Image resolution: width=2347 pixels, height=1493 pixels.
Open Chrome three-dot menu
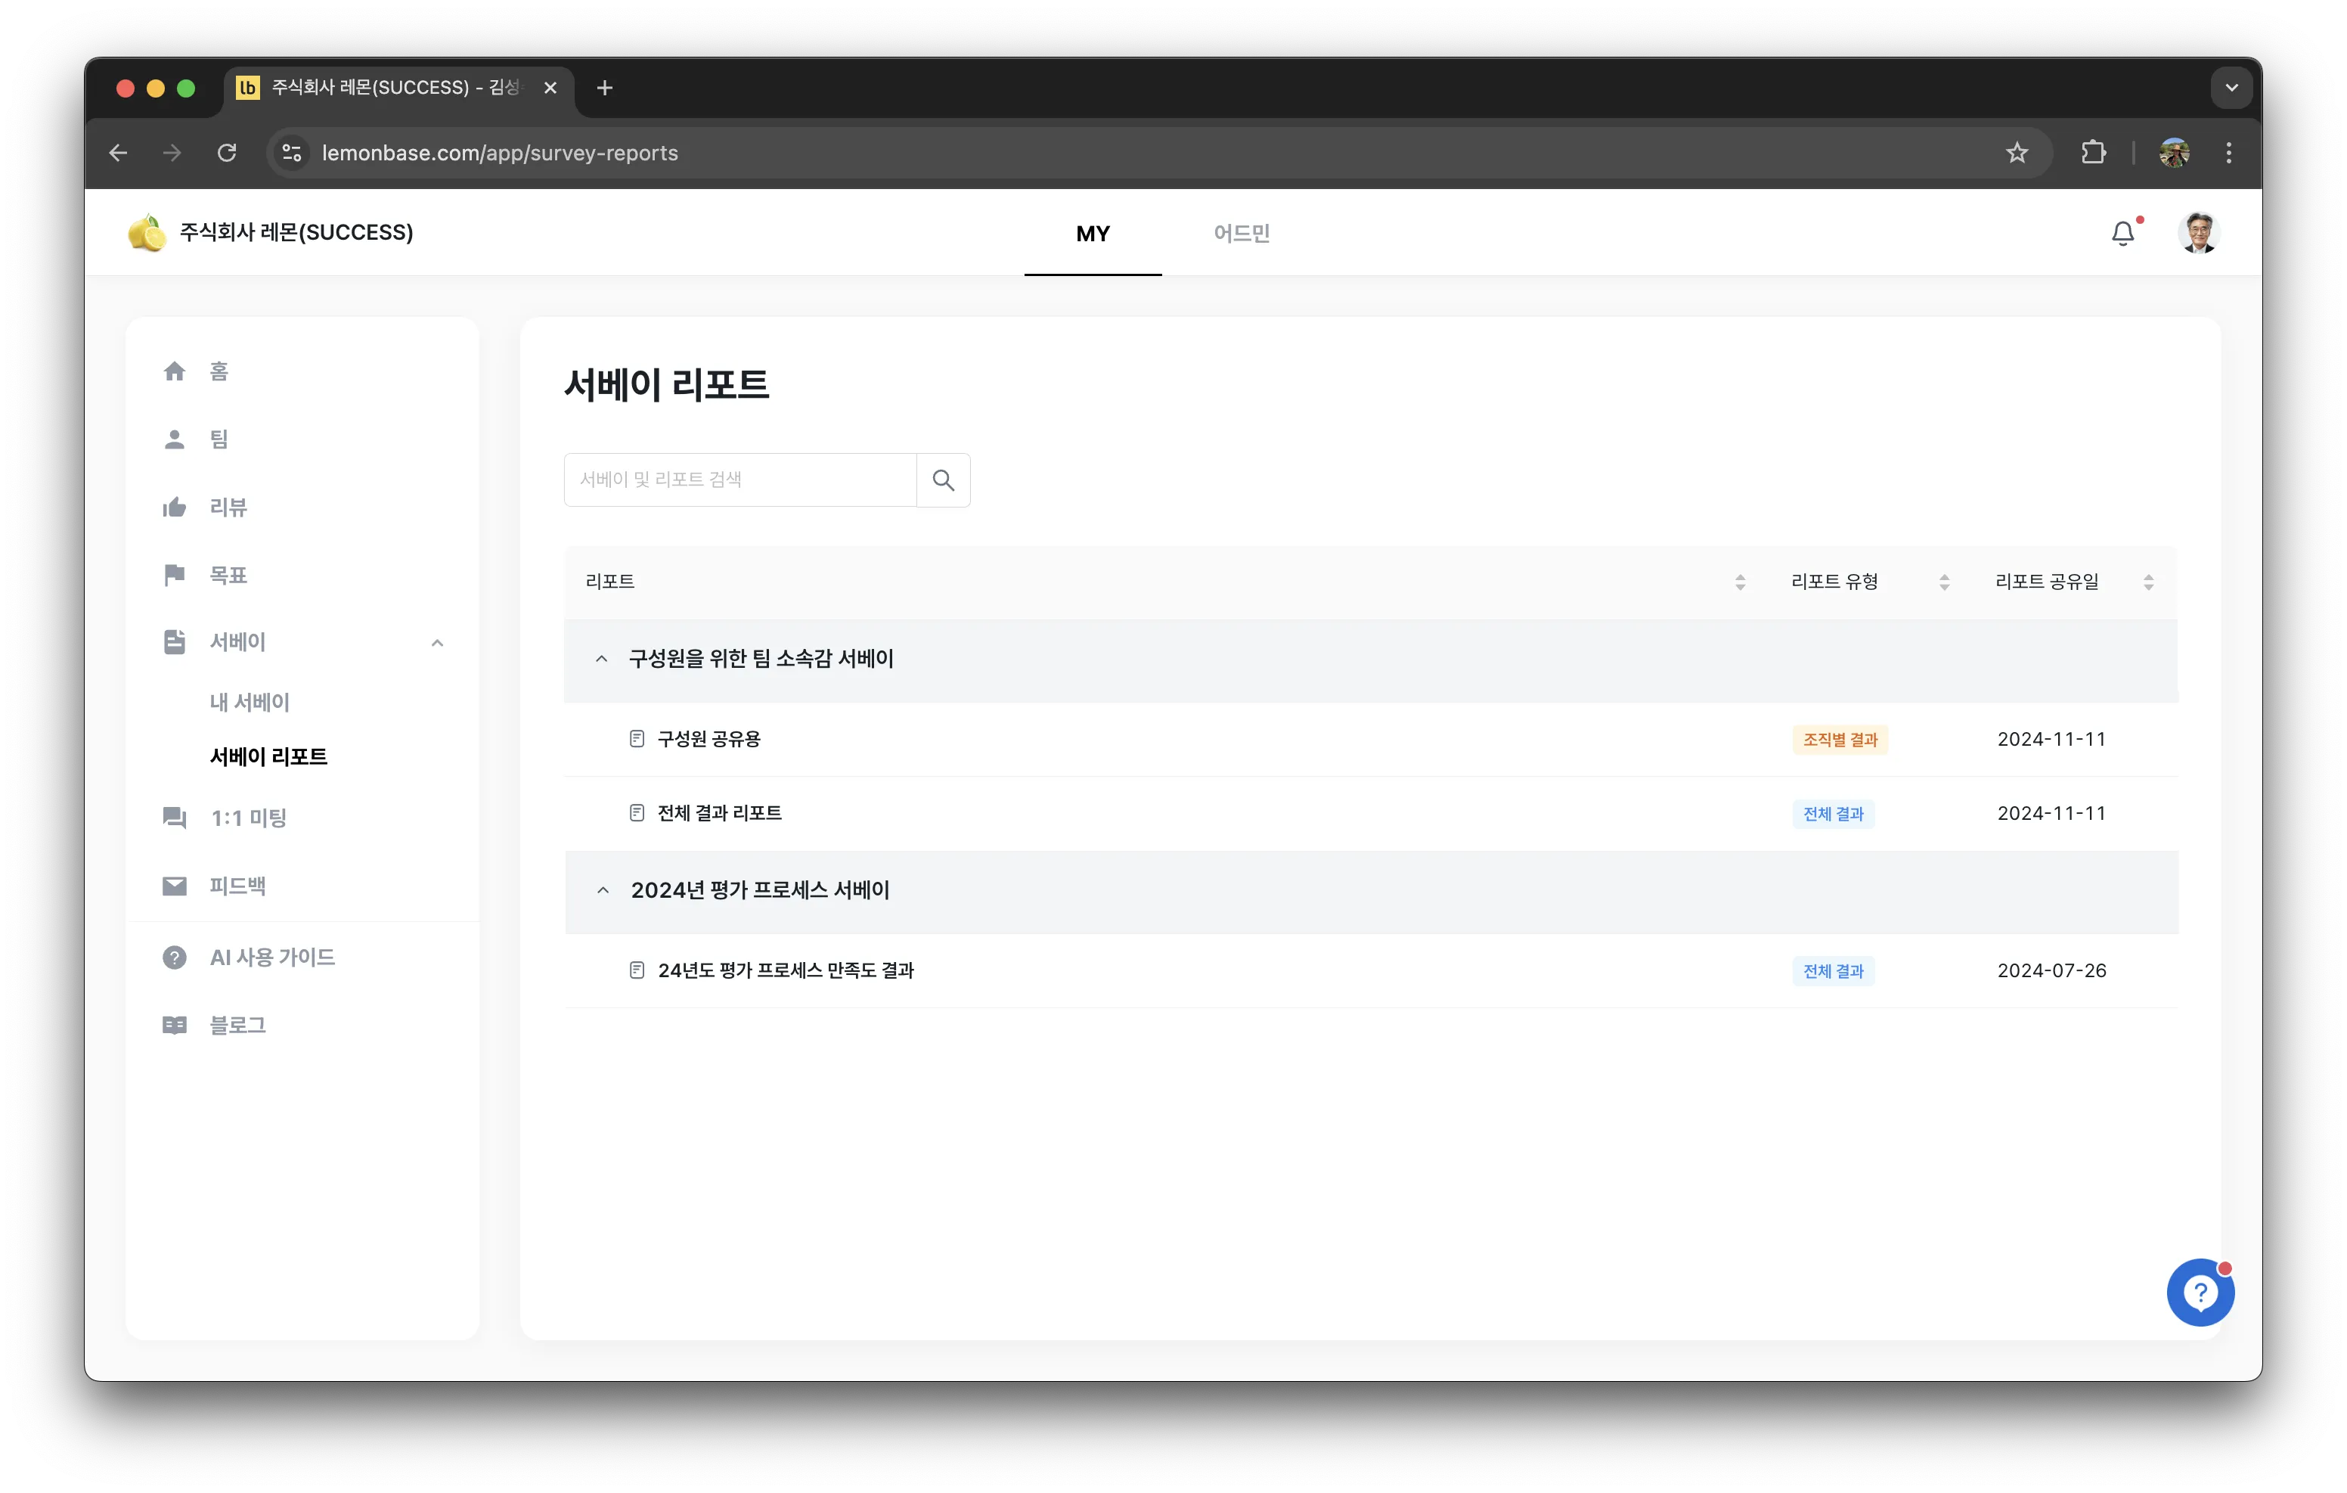click(2229, 153)
